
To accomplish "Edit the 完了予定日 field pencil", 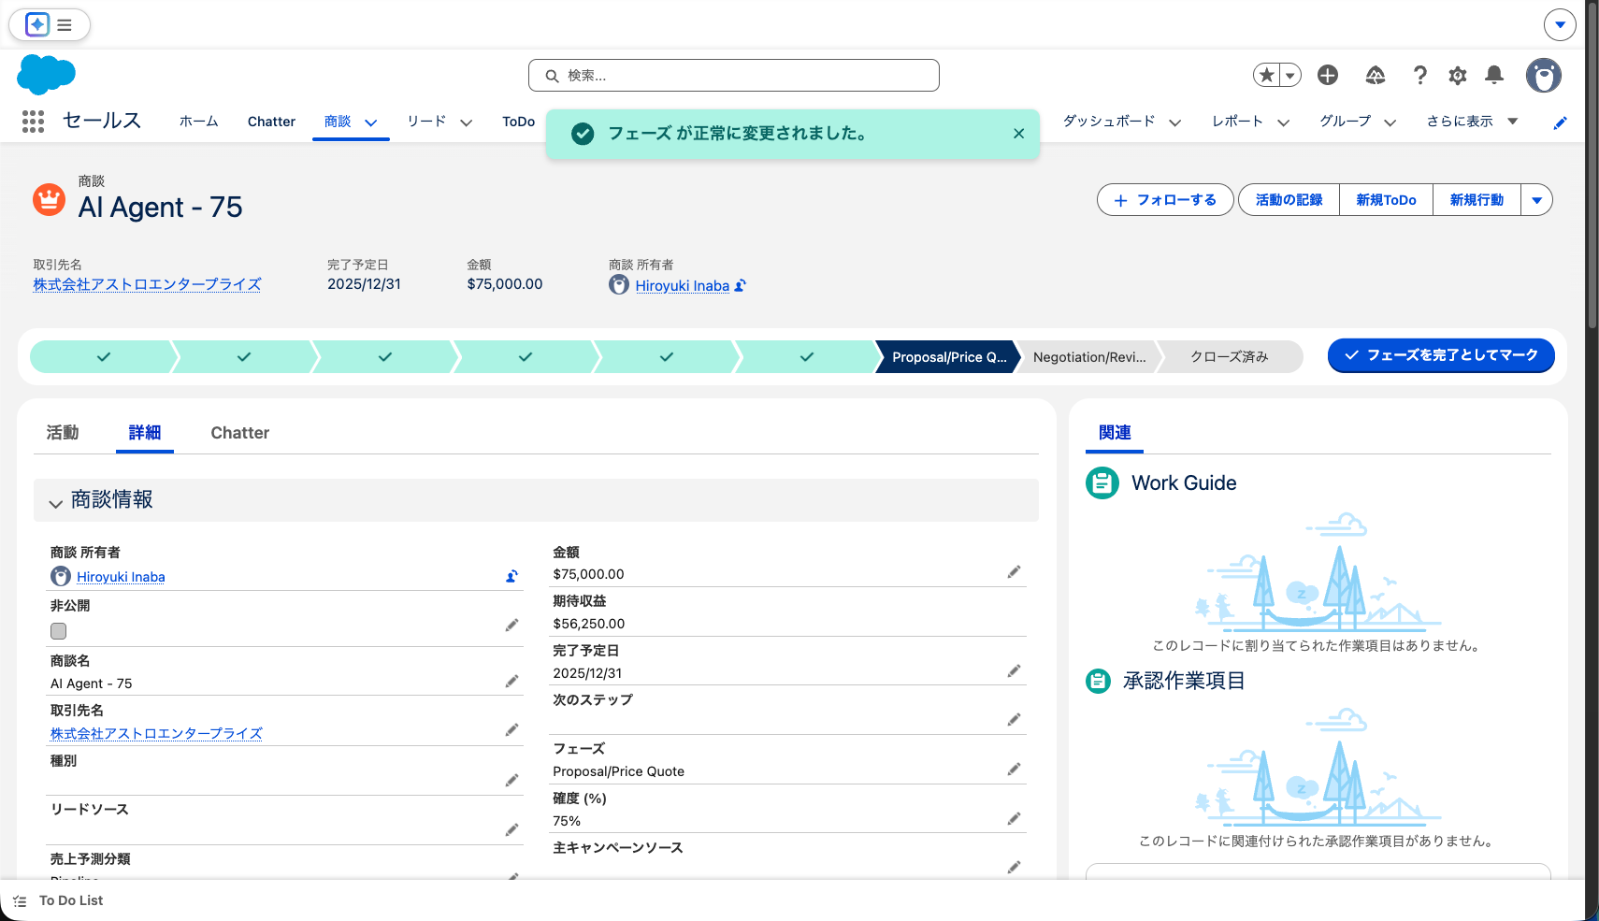I will (1015, 670).
